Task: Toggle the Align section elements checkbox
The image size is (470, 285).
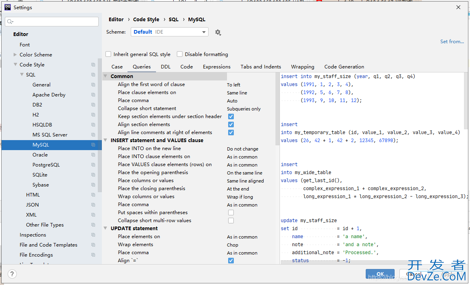Action: click(231, 124)
